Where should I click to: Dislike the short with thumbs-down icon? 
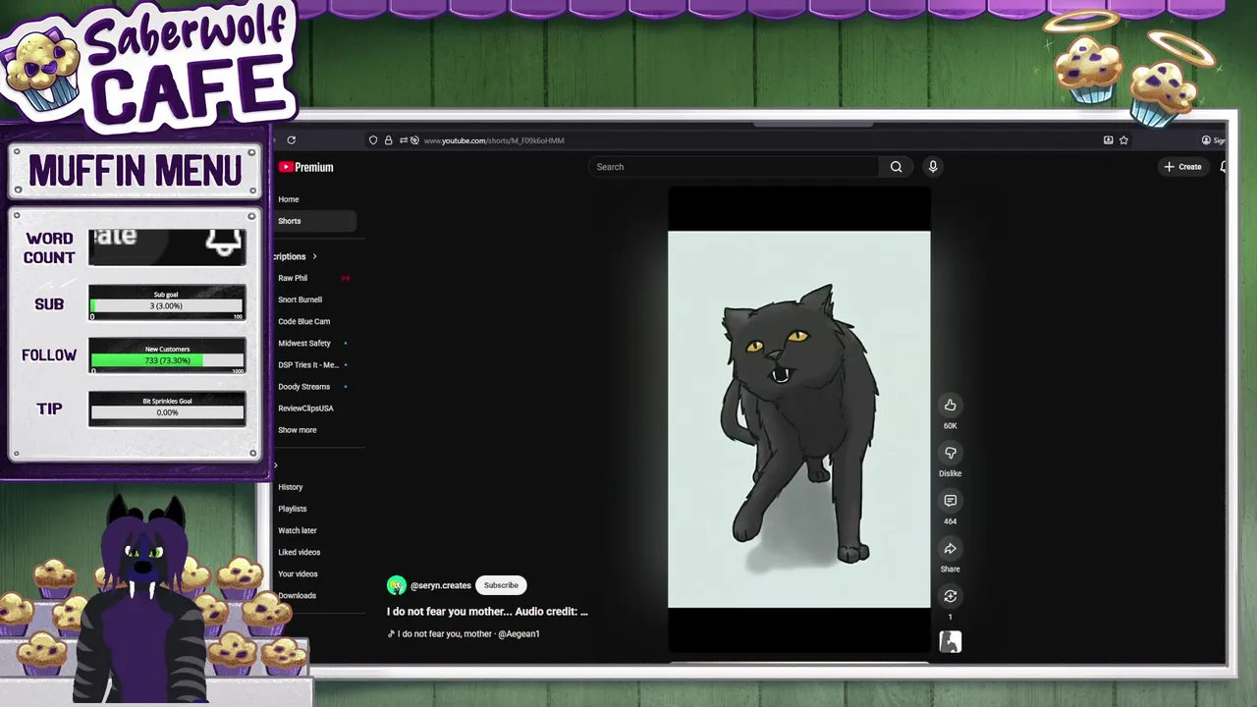(x=950, y=453)
